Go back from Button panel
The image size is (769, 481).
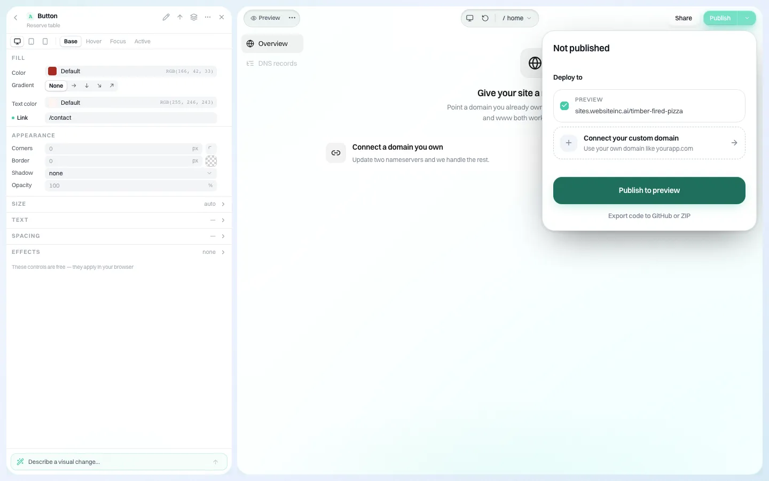tap(15, 18)
